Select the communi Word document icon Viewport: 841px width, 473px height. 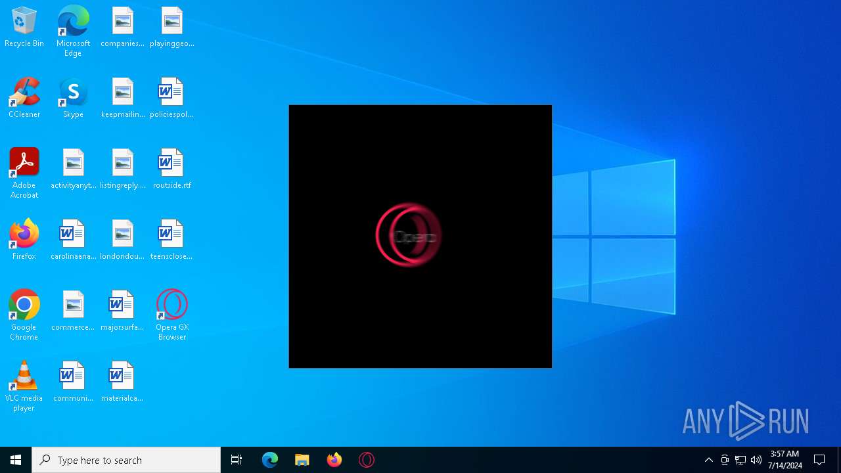[73, 382]
